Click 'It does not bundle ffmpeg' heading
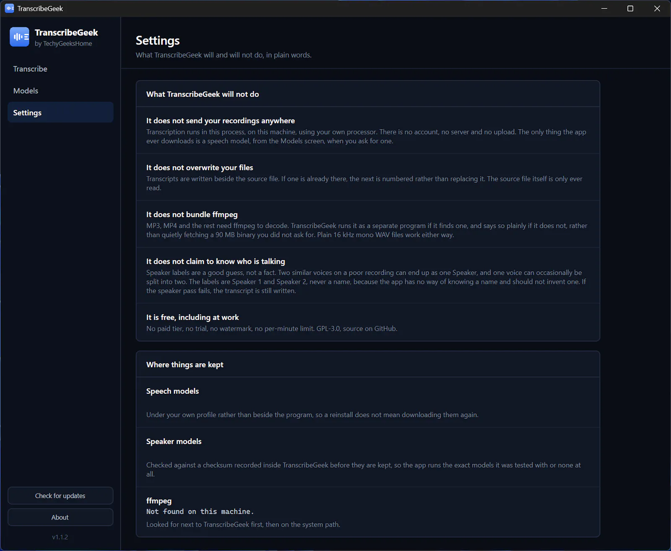The width and height of the screenshot is (671, 551). (x=192, y=215)
